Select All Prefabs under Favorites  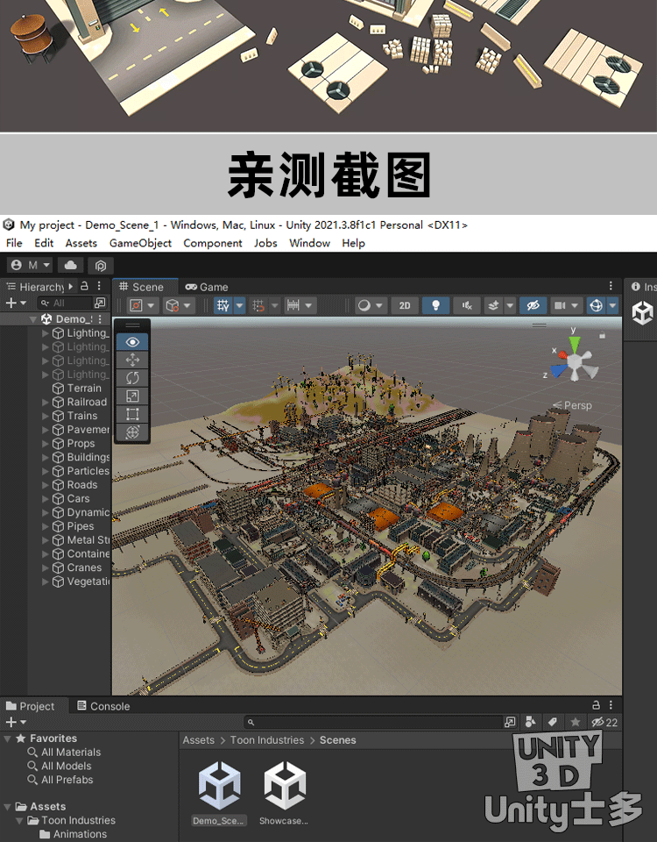[67, 780]
